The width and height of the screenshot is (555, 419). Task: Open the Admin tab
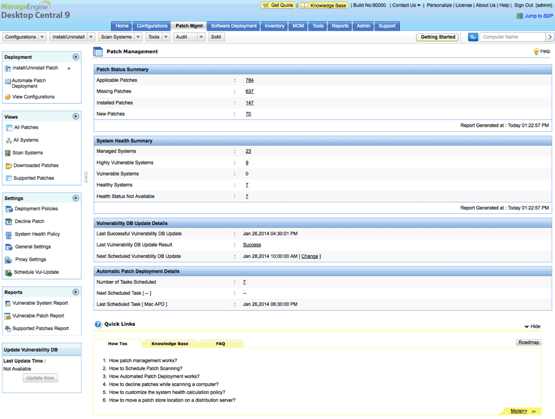click(x=363, y=26)
